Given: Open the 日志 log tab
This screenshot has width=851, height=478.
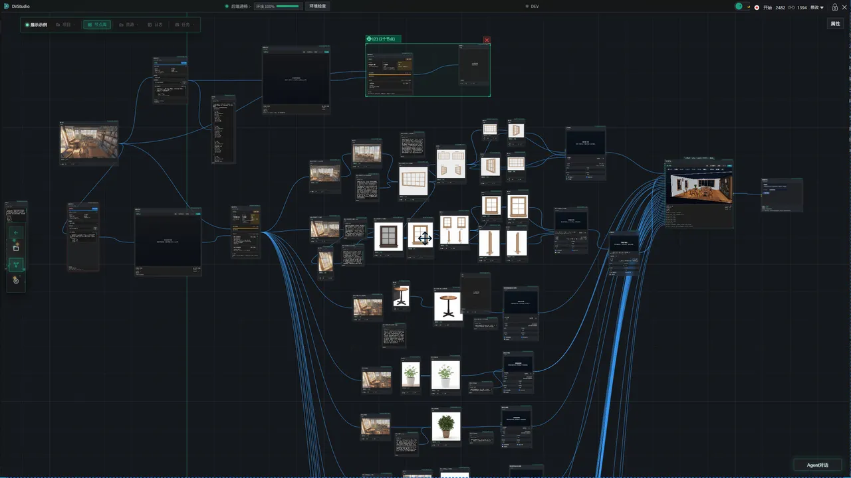Looking at the screenshot, I should (155, 25).
